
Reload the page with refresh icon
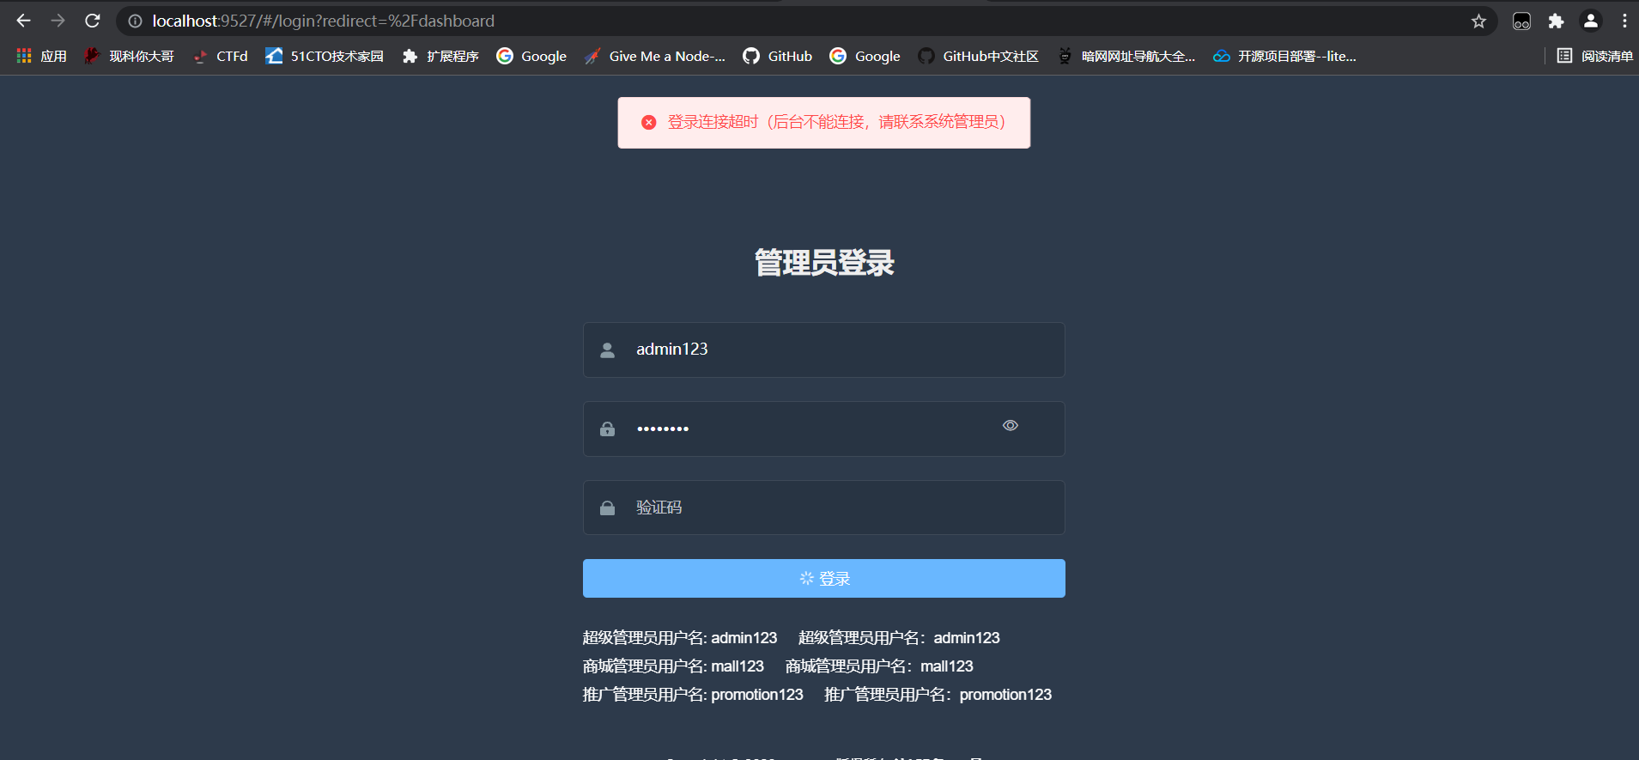93,21
